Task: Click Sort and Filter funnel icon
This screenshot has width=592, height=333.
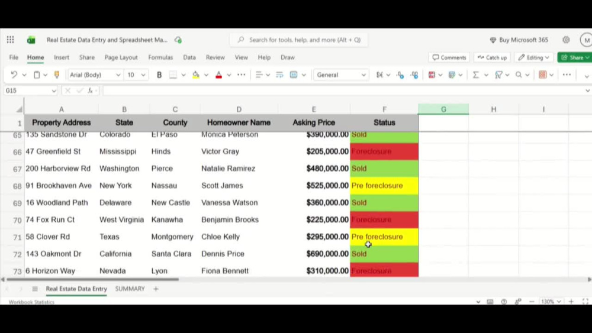Action: point(498,75)
